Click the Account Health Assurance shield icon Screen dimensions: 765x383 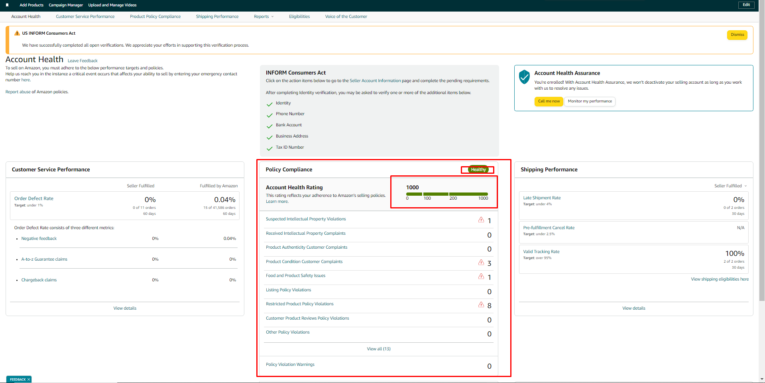(524, 77)
